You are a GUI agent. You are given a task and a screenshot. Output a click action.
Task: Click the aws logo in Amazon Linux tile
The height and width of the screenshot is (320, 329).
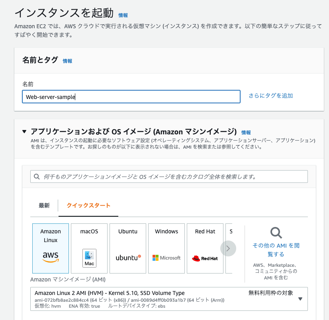click(51, 257)
